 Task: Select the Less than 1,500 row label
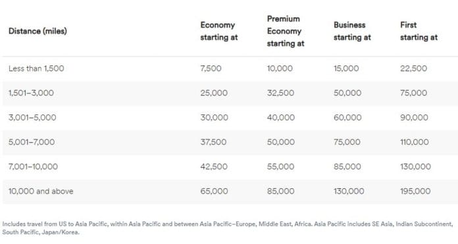pos(36,68)
